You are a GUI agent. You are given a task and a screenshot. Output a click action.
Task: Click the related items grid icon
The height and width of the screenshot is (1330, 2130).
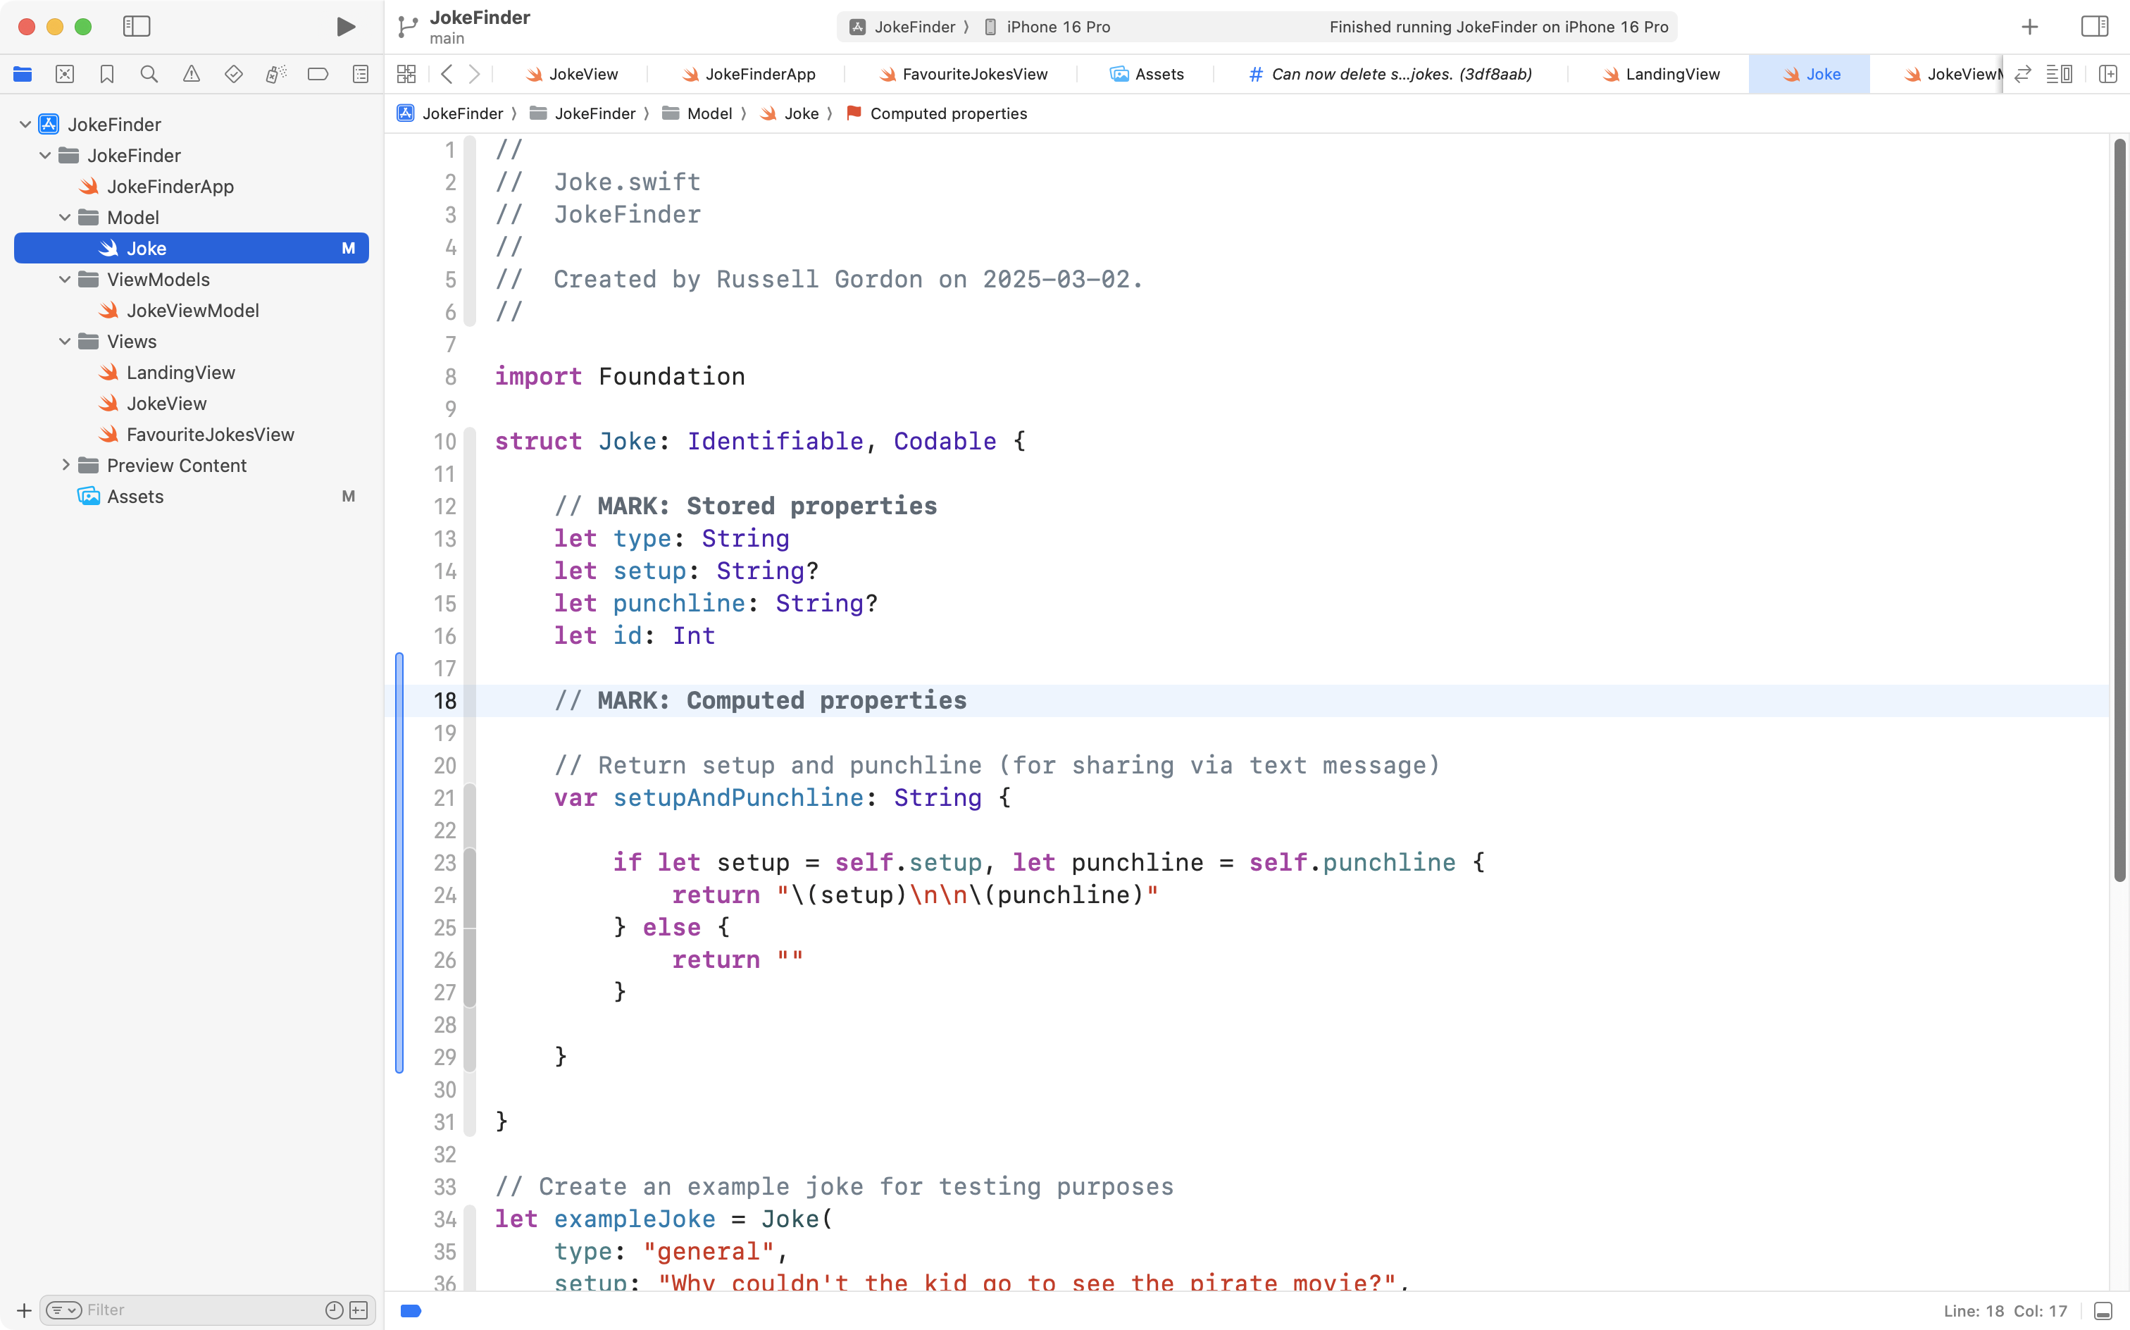[406, 74]
